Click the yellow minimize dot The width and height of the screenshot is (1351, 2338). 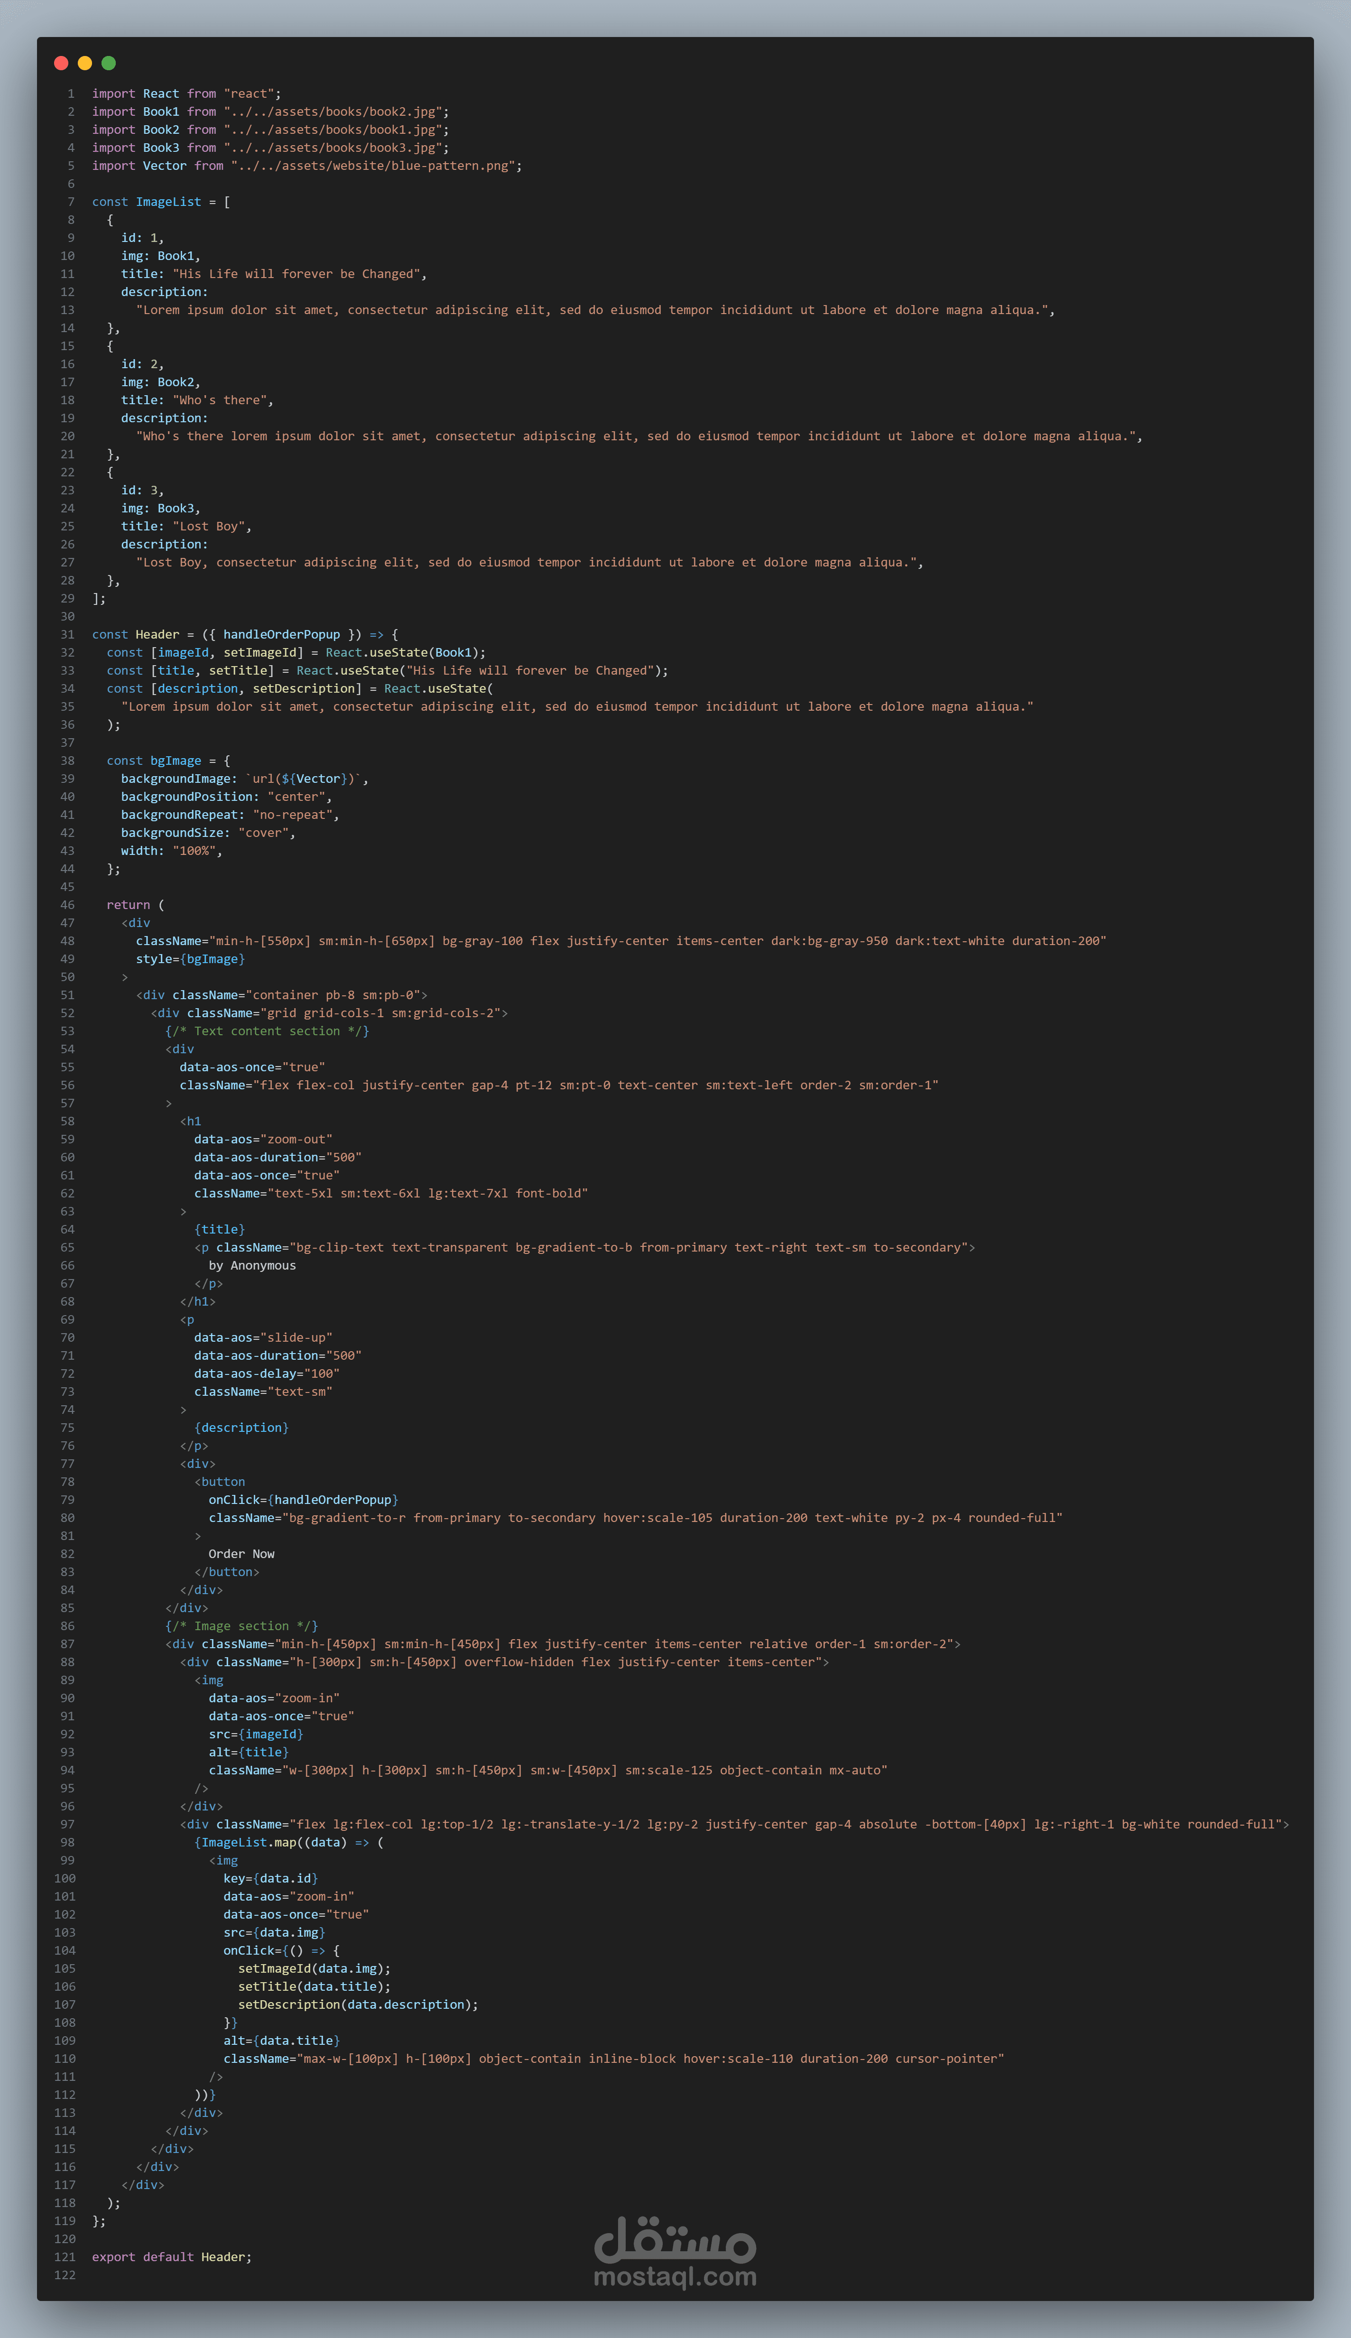(84, 63)
